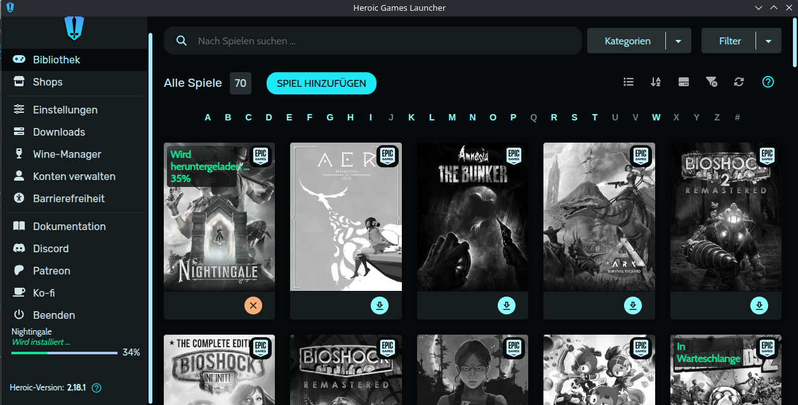Go to Downloads in the sidebar
The width and height of the screenshot is (798, 405).
pos(74,132)
